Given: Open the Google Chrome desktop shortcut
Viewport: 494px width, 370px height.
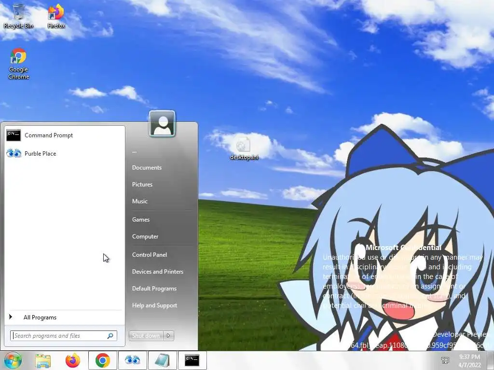Looking at the screenshot, I should pyautogui.click(x=18, y=64).
